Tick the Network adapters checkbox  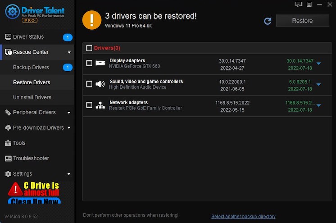tap(89, 105)
